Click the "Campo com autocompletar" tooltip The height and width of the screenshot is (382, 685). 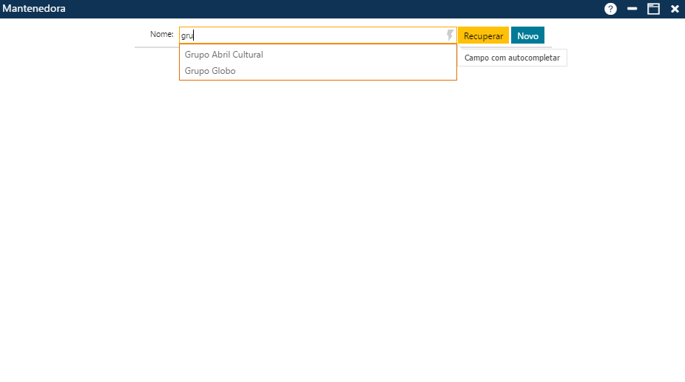click(x=512, y=58)
